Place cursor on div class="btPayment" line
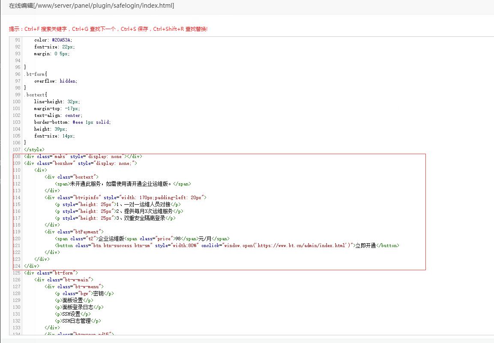494x343 pixels. [74, 232]
